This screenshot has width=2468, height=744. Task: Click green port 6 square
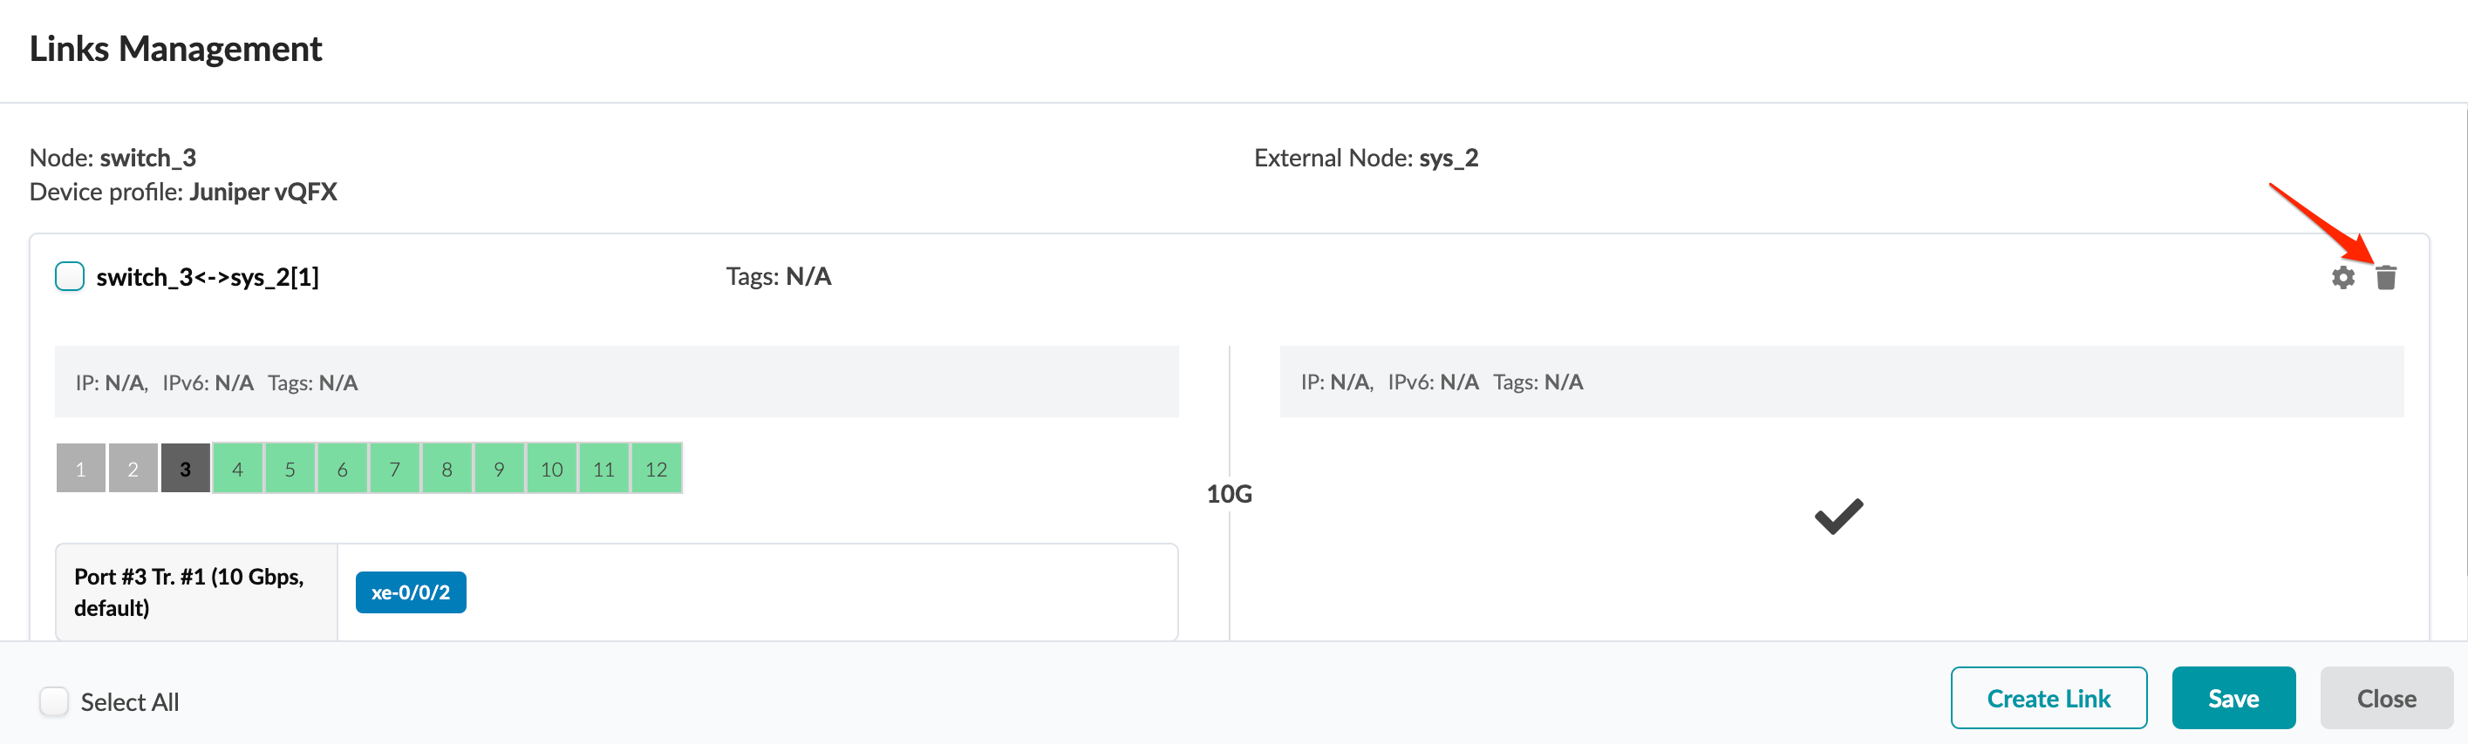[342, 468]
